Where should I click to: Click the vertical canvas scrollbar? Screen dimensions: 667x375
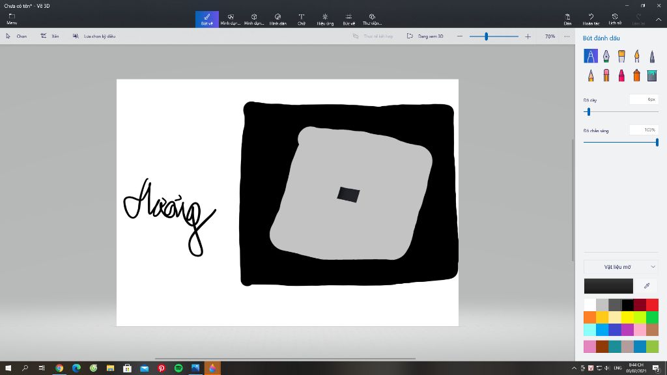click(x=573, y=200)
